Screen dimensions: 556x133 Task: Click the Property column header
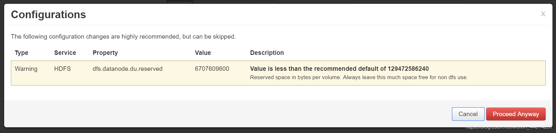105,53
